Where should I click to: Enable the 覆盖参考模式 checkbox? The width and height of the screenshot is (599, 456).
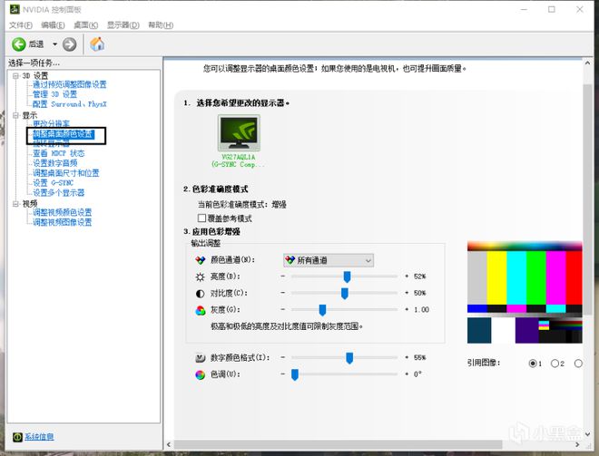pos(202,218)
